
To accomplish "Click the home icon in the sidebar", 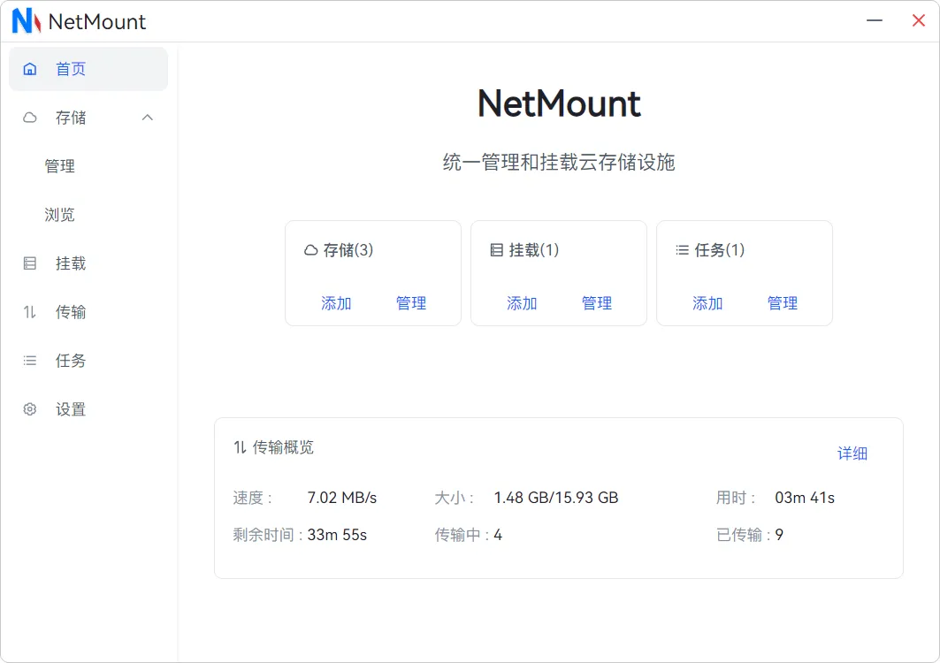I will tap(30, 69).
